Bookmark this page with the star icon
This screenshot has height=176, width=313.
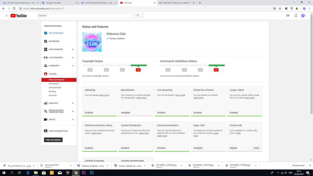280,8
